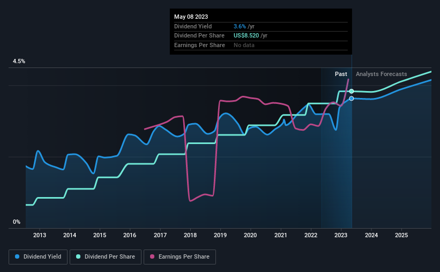440x272 pixels.
Task: Toggle the Dividend Per Share legend button
Action: coord(106,256)
